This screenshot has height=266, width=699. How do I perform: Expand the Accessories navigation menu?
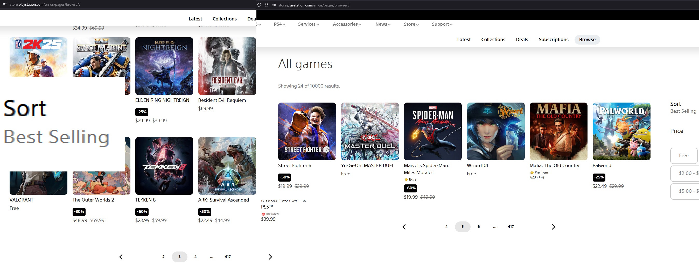coord(347,24)
